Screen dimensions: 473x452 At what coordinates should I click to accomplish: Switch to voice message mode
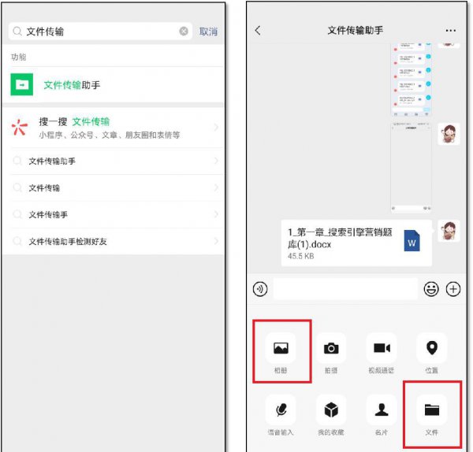(x=260, y=289)
